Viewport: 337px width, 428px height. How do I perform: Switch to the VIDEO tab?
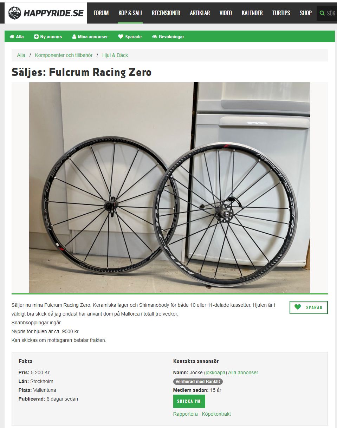point(226,13)
